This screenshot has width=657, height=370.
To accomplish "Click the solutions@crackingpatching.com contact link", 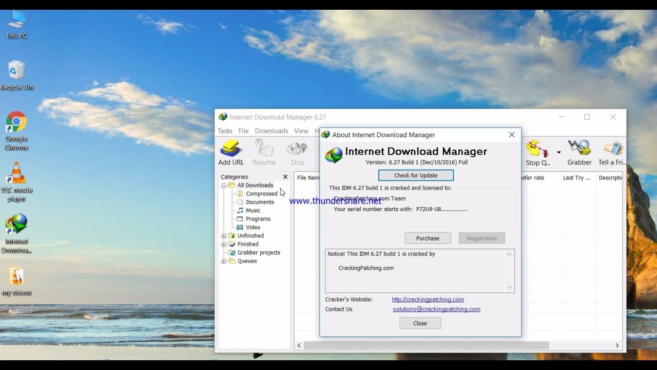I will pos(436,309).
